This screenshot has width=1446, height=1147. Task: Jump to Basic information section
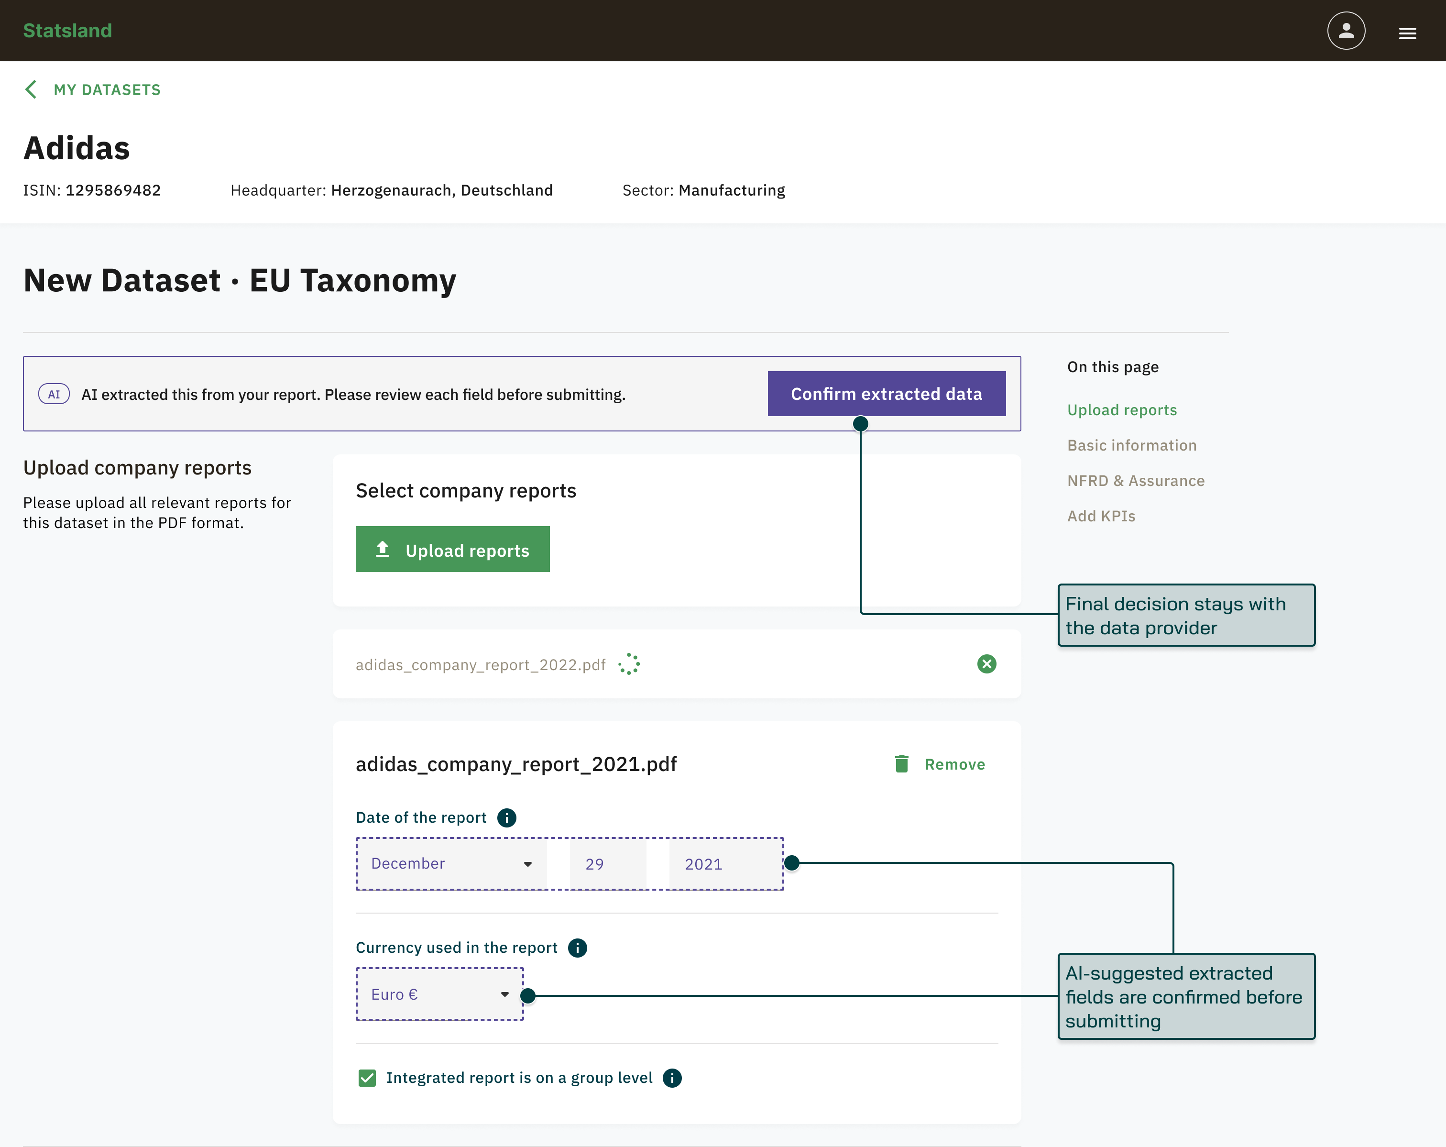(1131, 445)
